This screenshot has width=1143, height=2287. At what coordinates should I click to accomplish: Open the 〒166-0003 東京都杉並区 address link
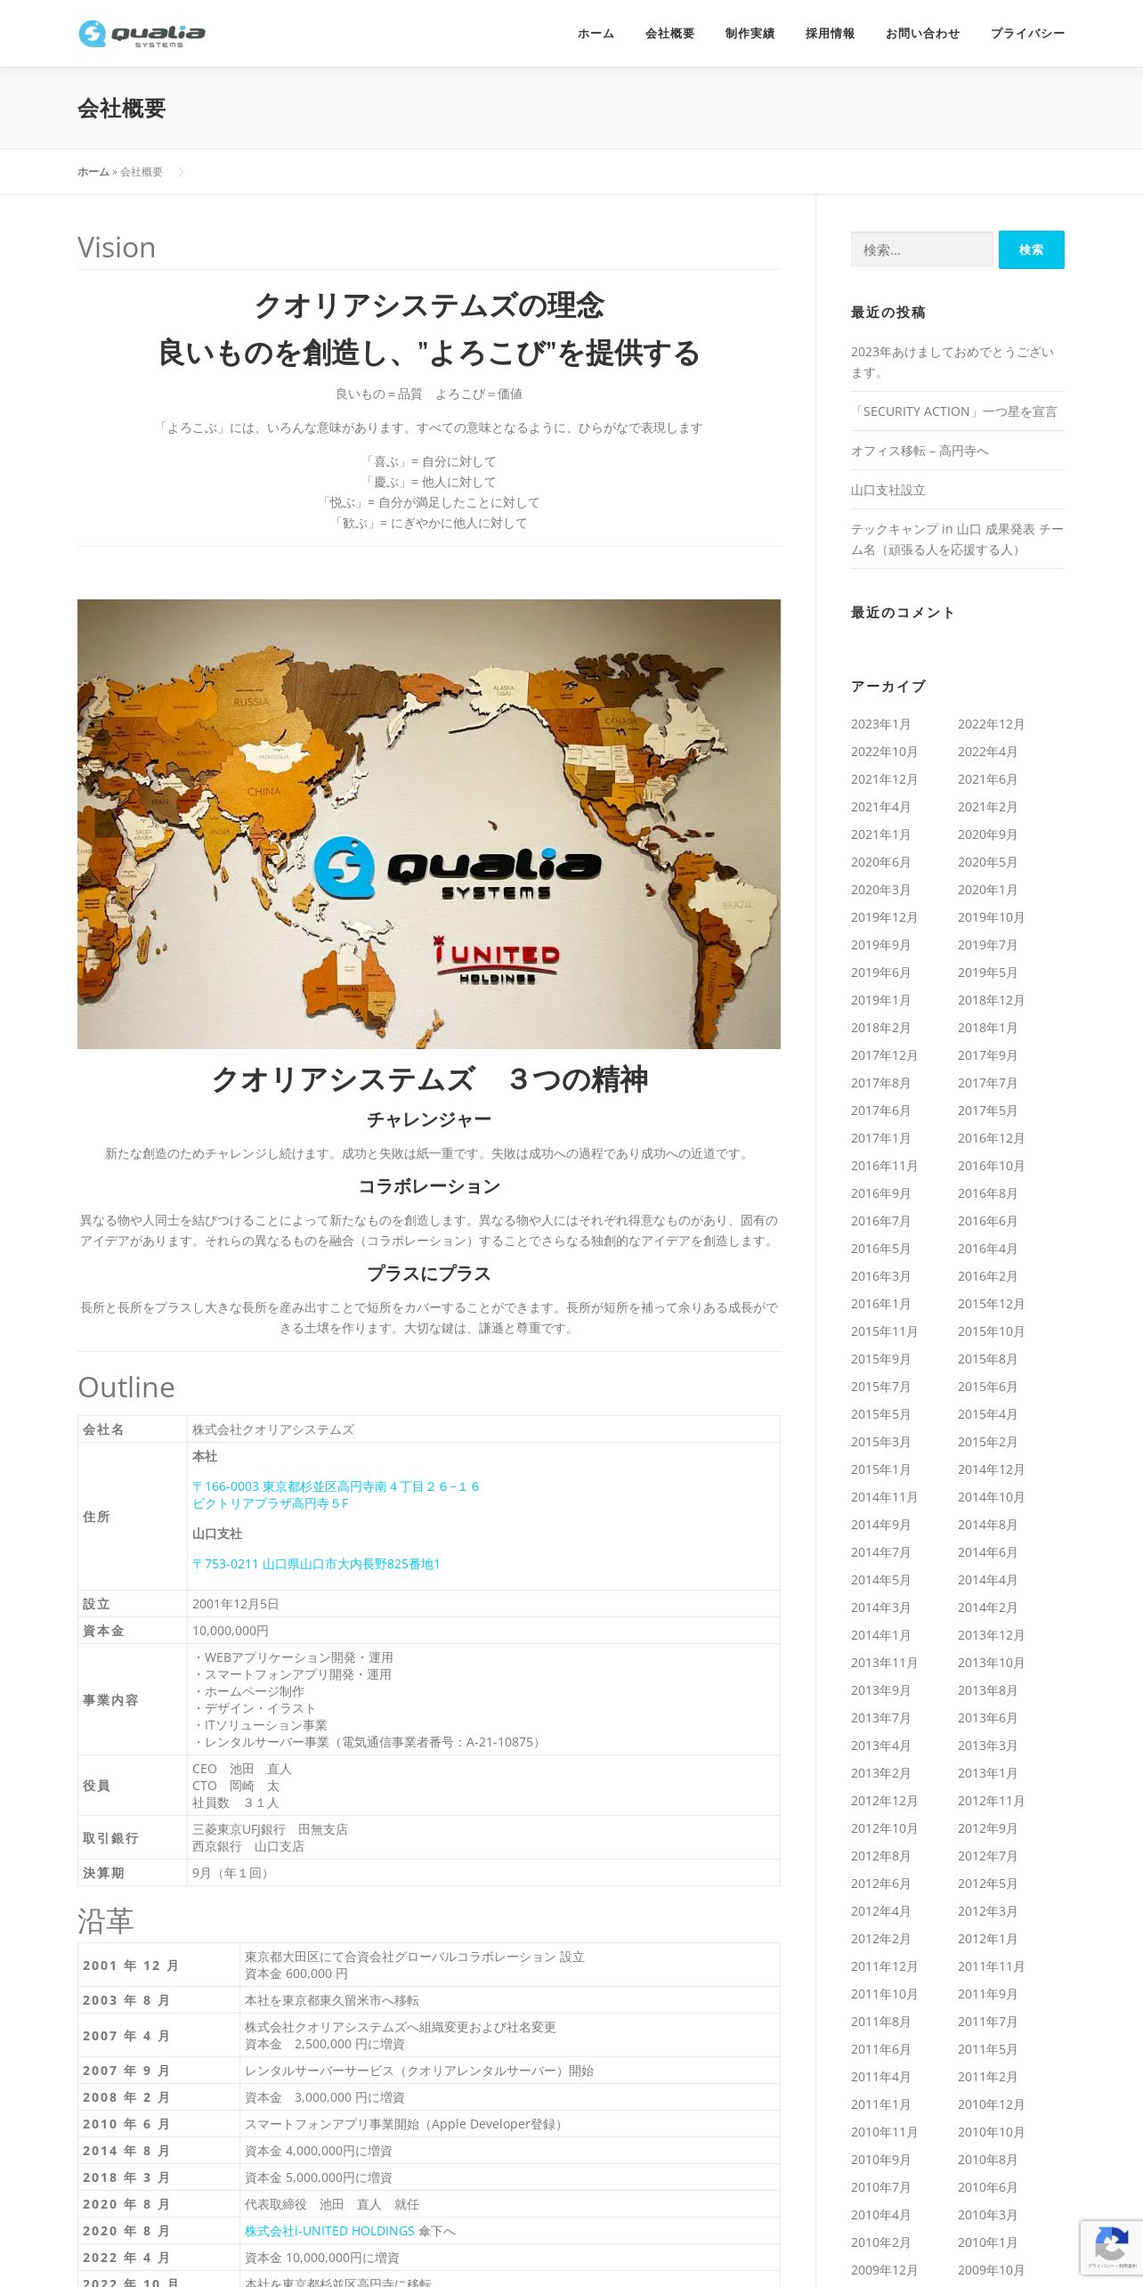point(336,1495)
